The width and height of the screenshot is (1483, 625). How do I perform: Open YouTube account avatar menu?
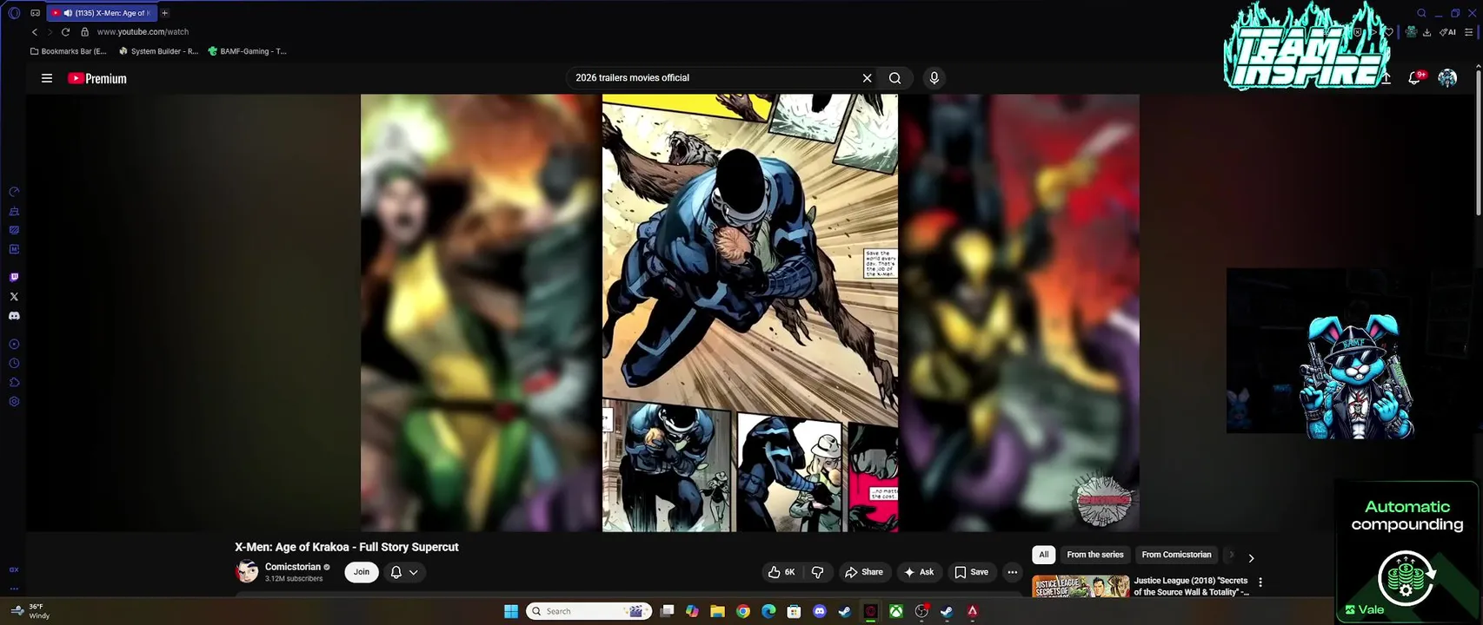[x=1447, y=78]
